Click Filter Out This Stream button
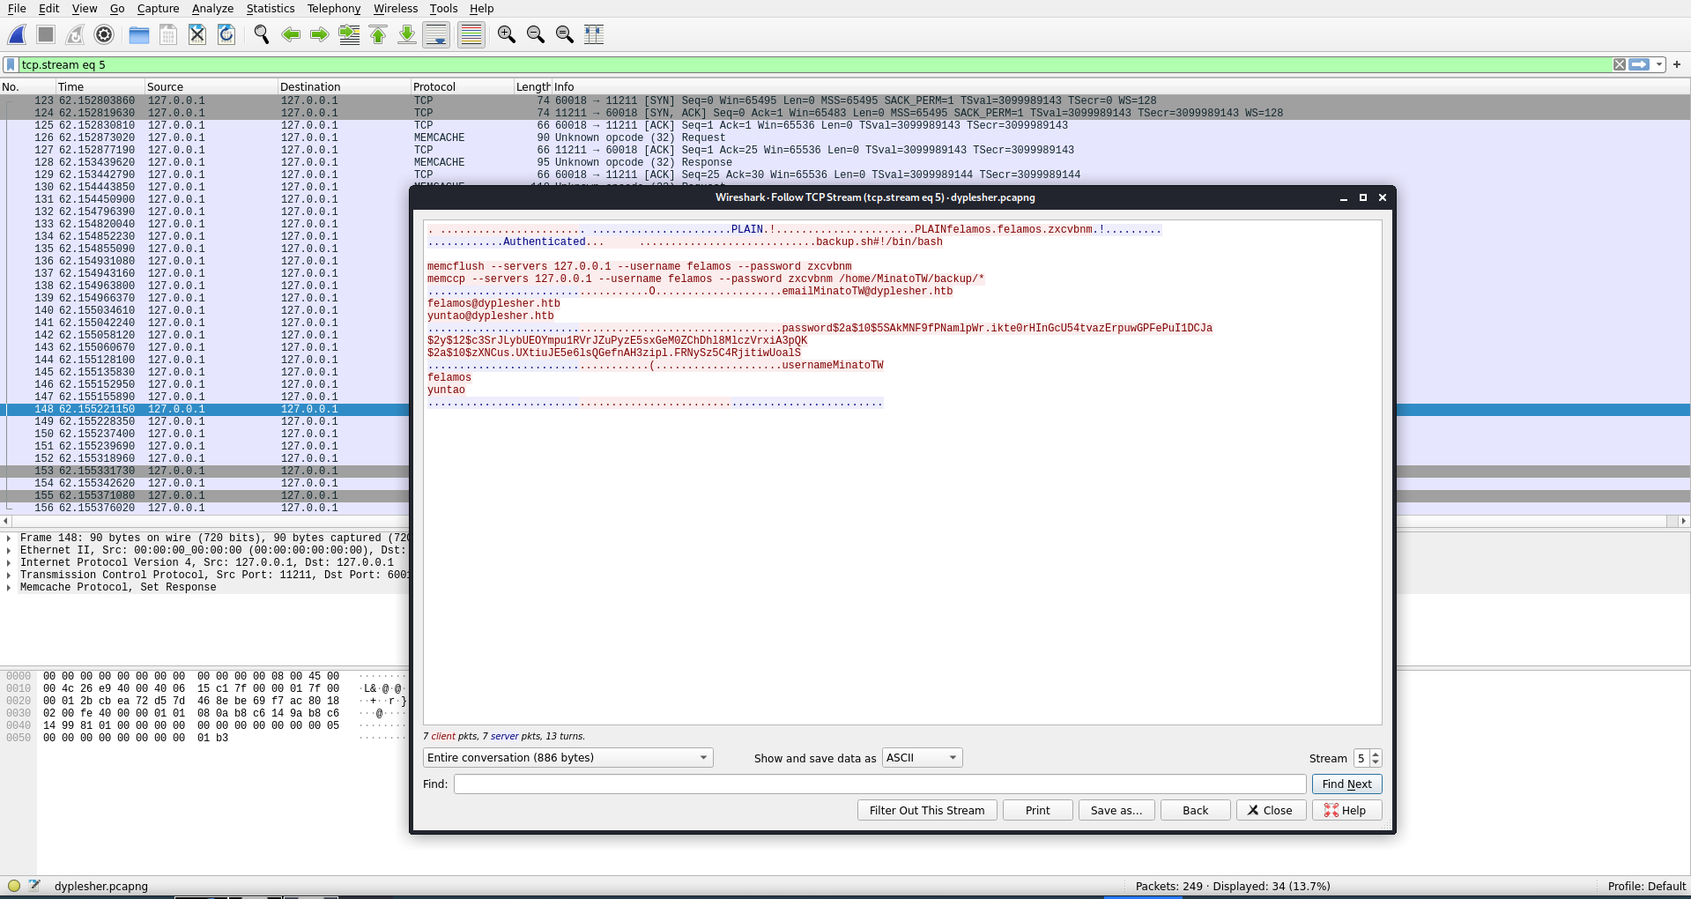 pos(927,811)
